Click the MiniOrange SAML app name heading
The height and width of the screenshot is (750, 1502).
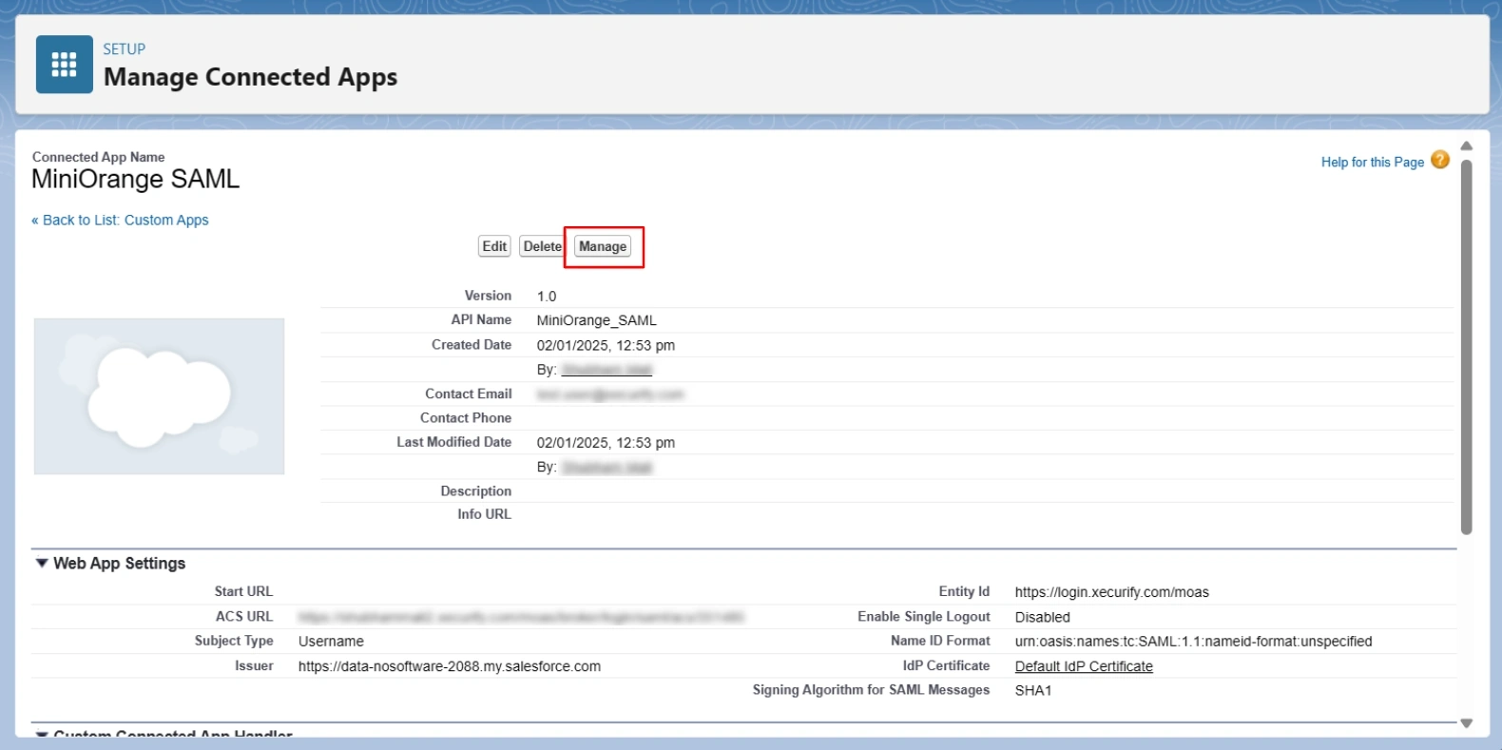coord(135,180)
